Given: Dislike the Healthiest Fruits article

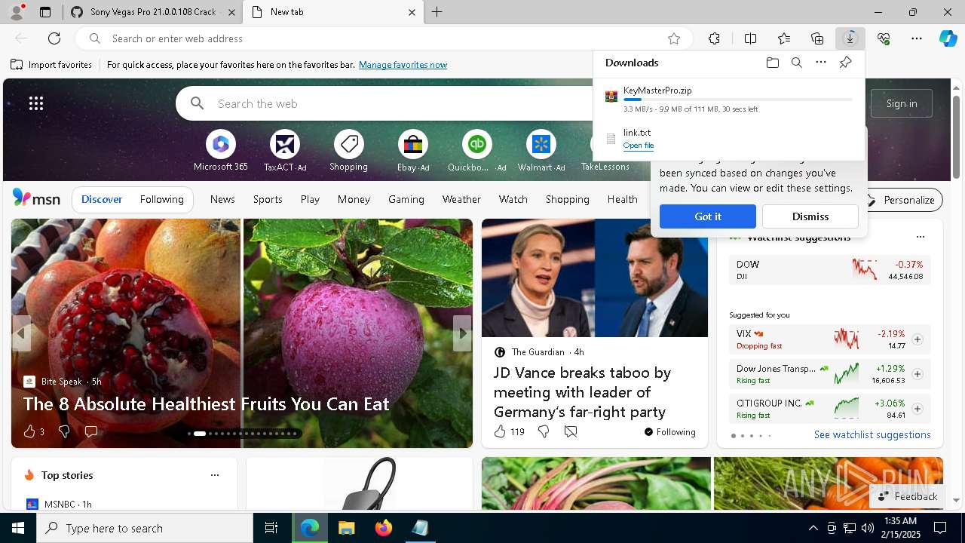Looking at the screenshot, I should click(64, 431).
